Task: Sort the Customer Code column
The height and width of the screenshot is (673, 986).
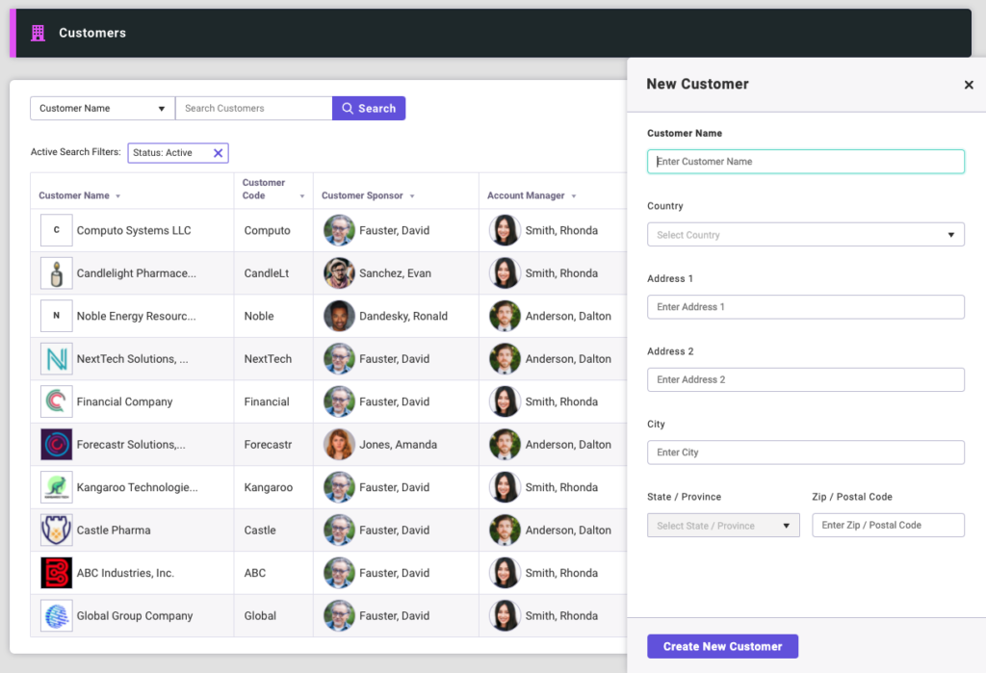Action: click(303, 195)
